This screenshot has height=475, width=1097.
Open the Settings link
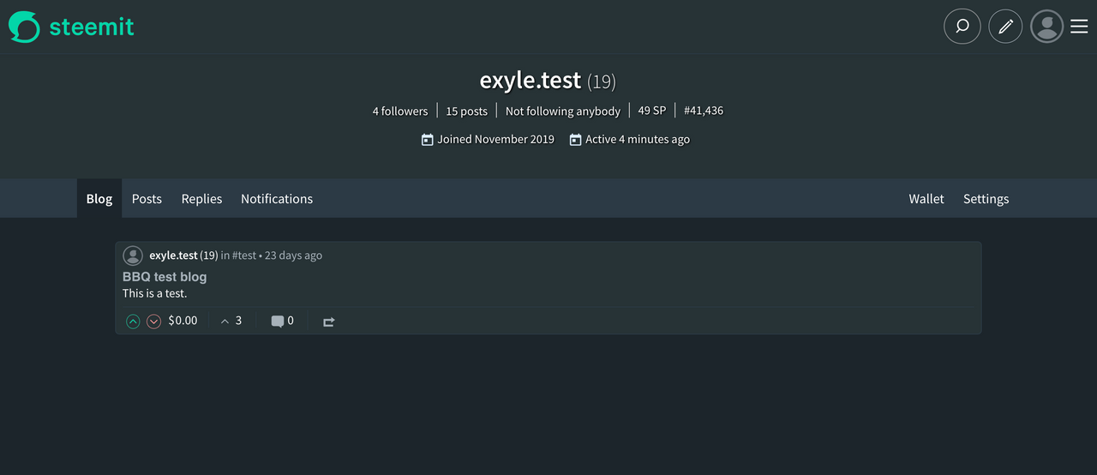click(x=986, y=199)
